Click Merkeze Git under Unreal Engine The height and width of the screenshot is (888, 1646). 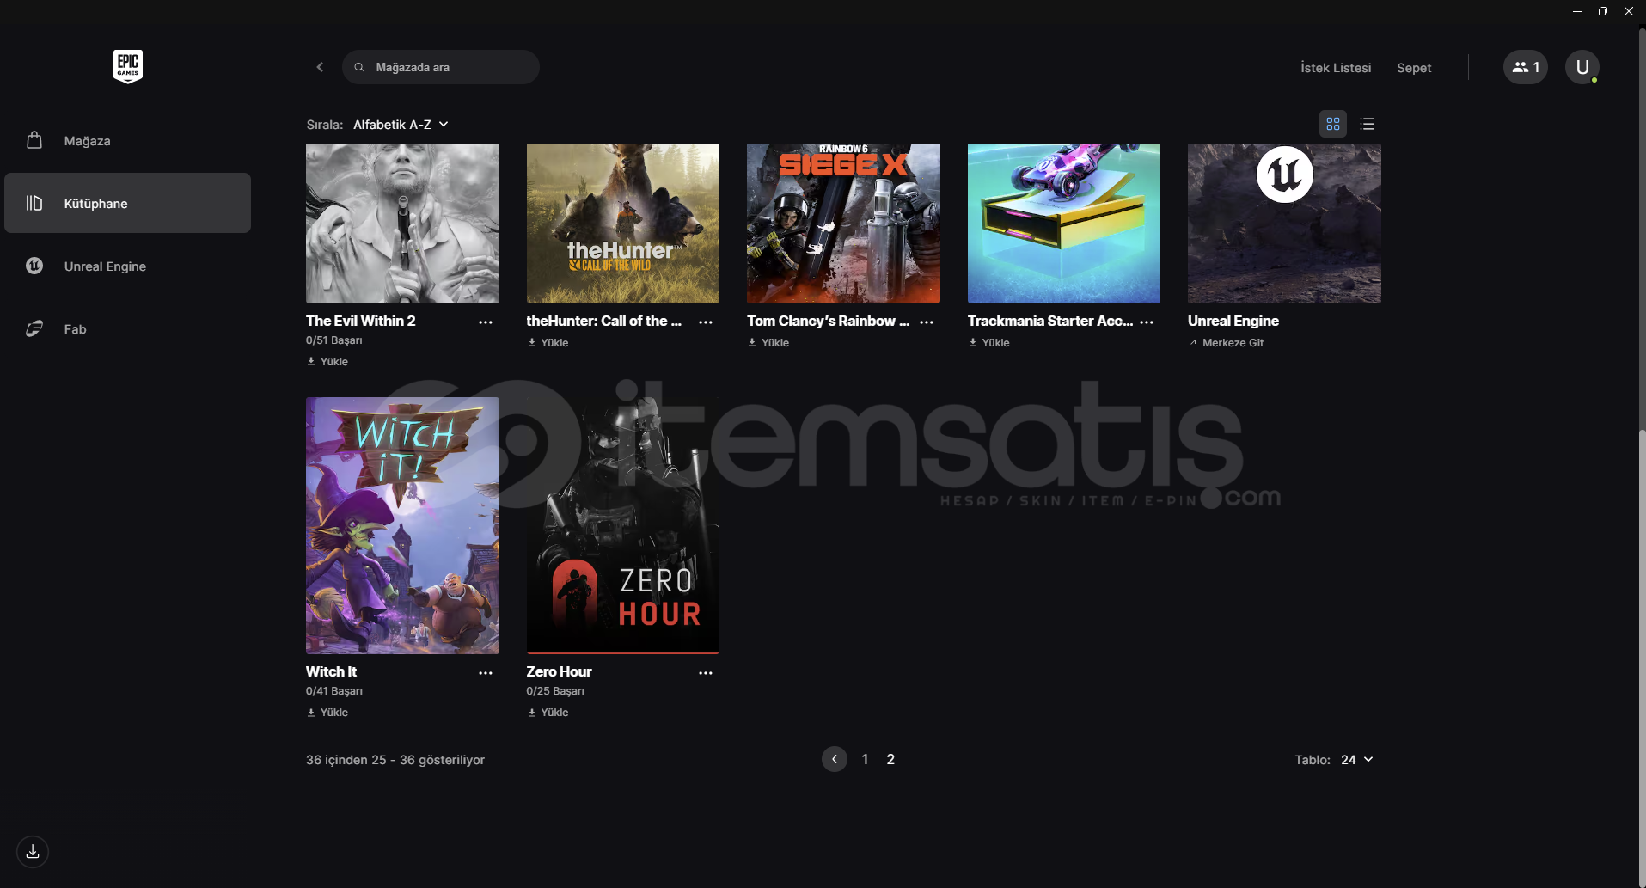pyautogui.click(x=1227, y=343)
